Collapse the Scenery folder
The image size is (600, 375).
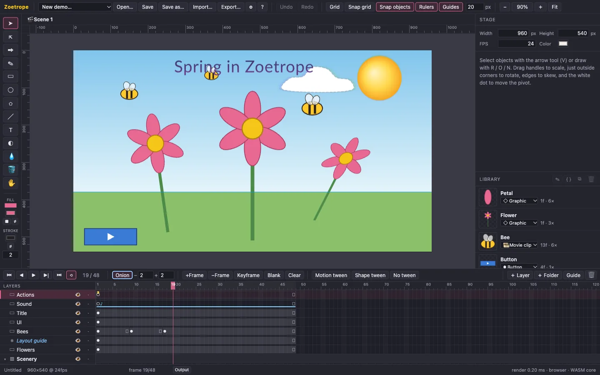[x=5, y=359]
